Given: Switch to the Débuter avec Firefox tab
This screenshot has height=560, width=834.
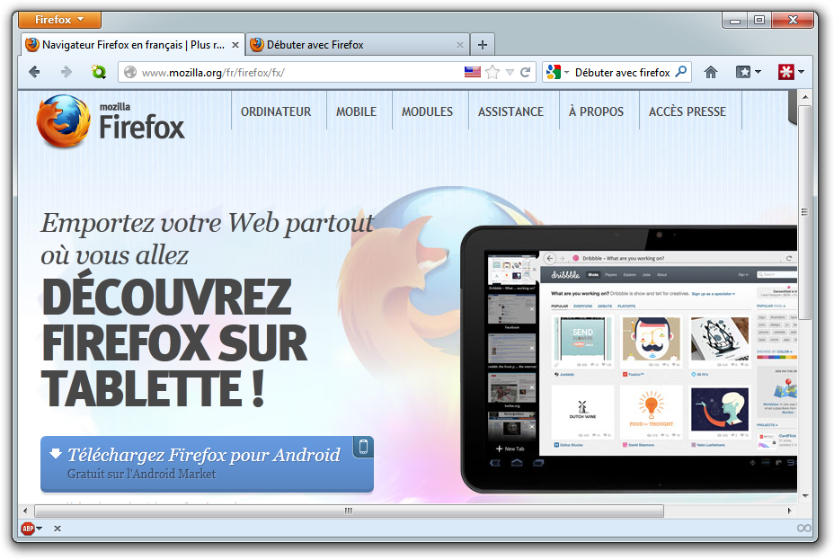Looking at the screenshot, I should 358,45.
